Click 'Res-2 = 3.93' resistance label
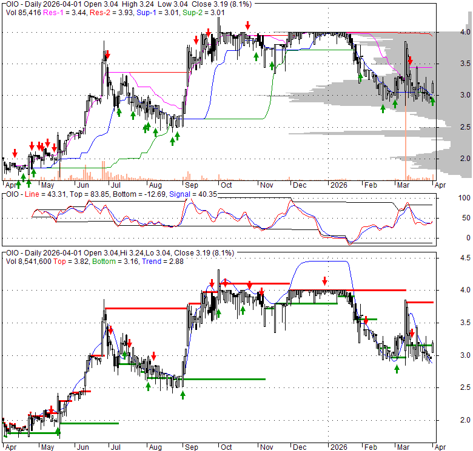This screenshot has width=473, height=451. point(112,13)
